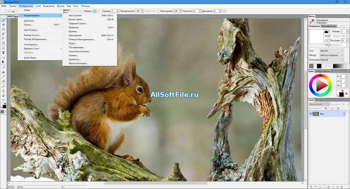Expand the Метод dropdown Мягкое покрытие
The height and width of the screenshot is (189, 350).
[331, 55]
